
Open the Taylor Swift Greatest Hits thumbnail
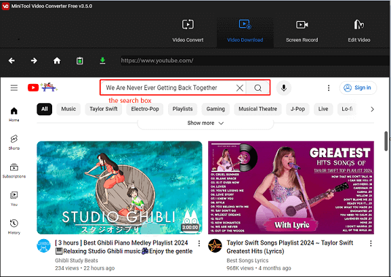click(291, 188)
